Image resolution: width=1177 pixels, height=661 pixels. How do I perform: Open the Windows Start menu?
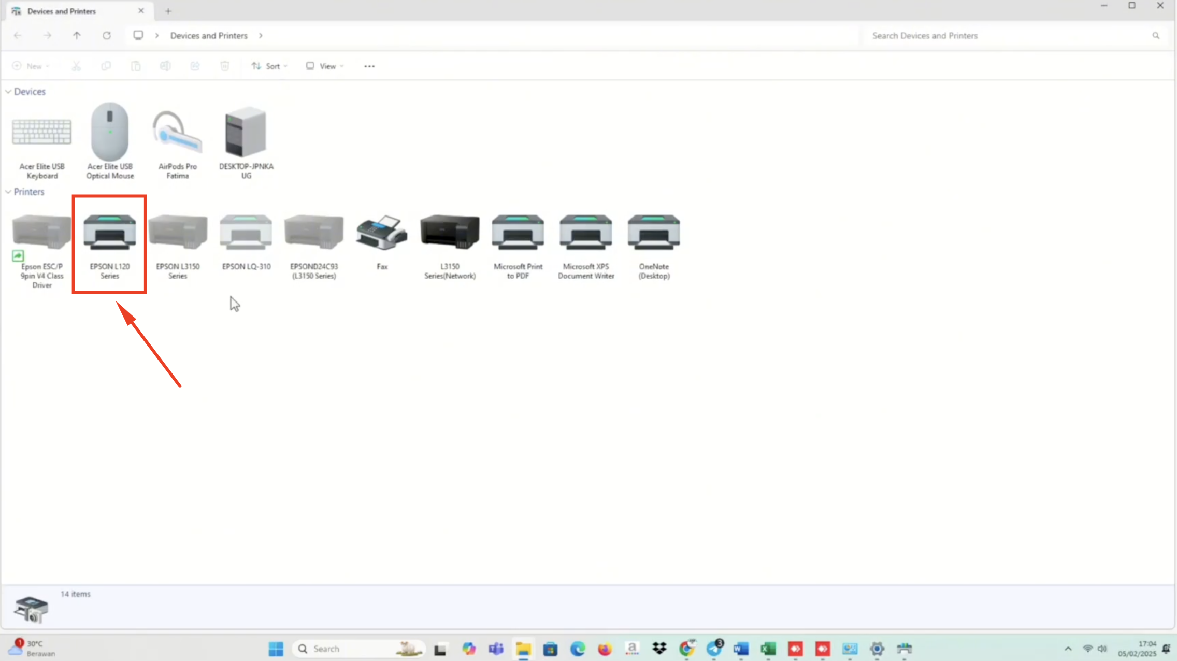(276, 649)
